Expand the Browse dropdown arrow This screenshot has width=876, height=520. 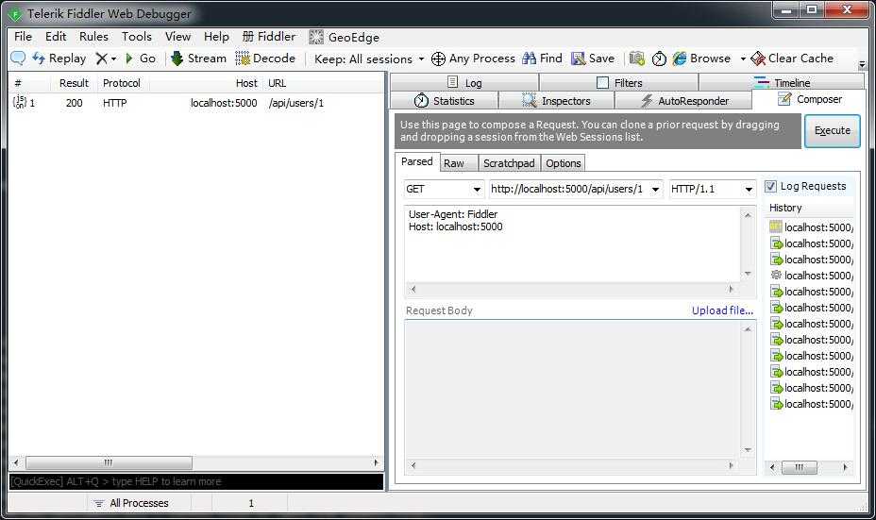pyautogui.click(x=743, y=59)
